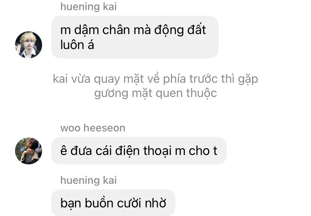The width and height of the screenshot is (311, 216).
Task: Click 'huening kai' name above 'bạn buồn cười nhờ'
Action: point(89,180)
